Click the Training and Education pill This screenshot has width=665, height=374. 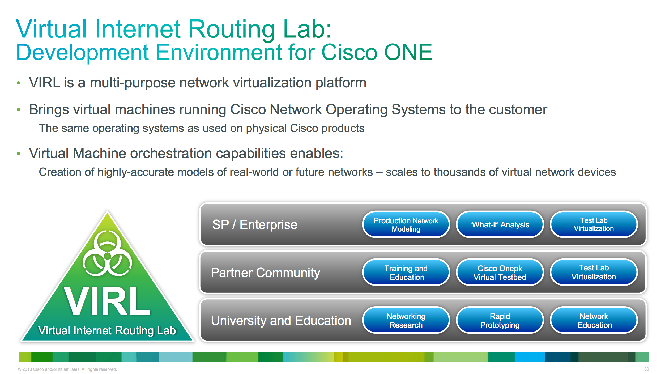pos(406,272)
